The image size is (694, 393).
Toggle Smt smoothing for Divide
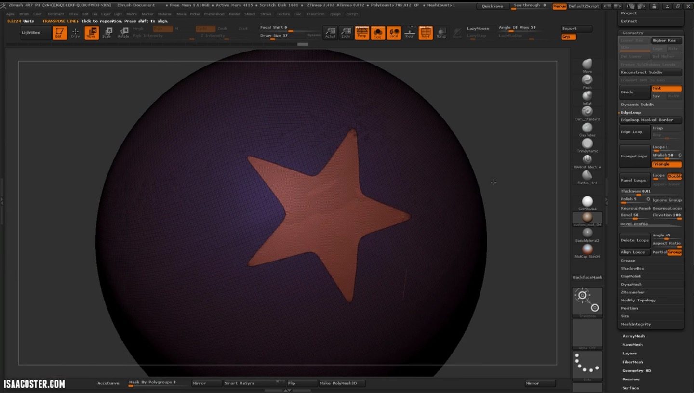[x=667, y=88]
